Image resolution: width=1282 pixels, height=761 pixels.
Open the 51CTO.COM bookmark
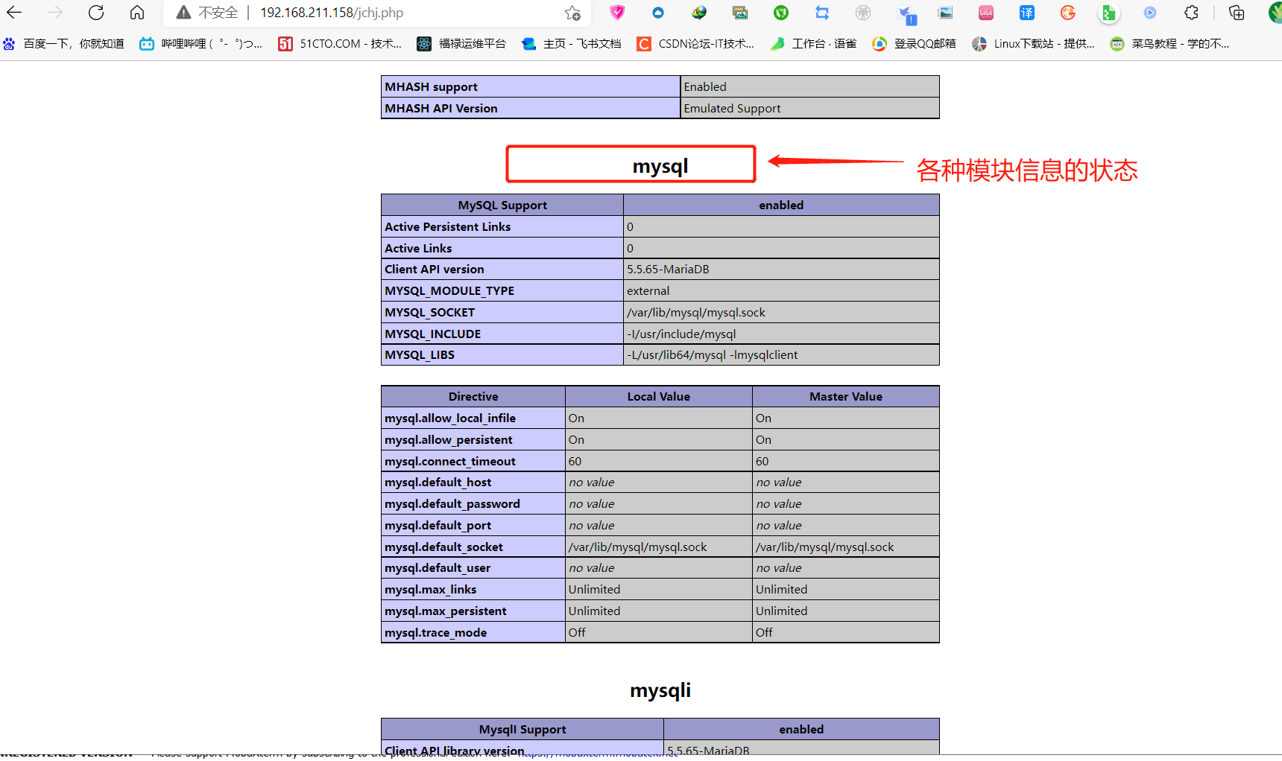(340, 44)
